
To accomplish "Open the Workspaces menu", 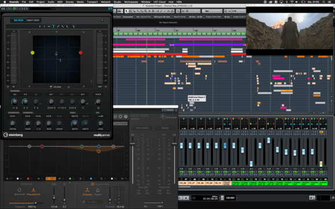I will tap(131, 2).
